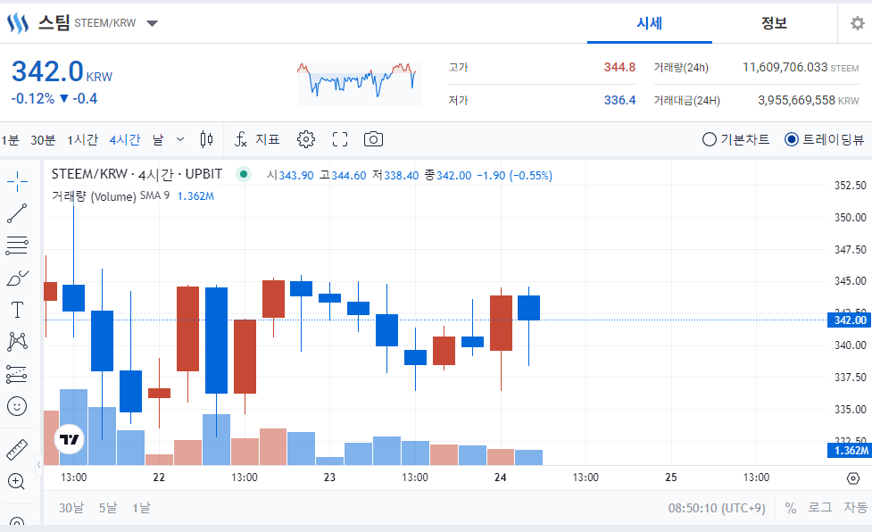Select the 1분 interval
The image size is (872, 532).
[10, 139]
